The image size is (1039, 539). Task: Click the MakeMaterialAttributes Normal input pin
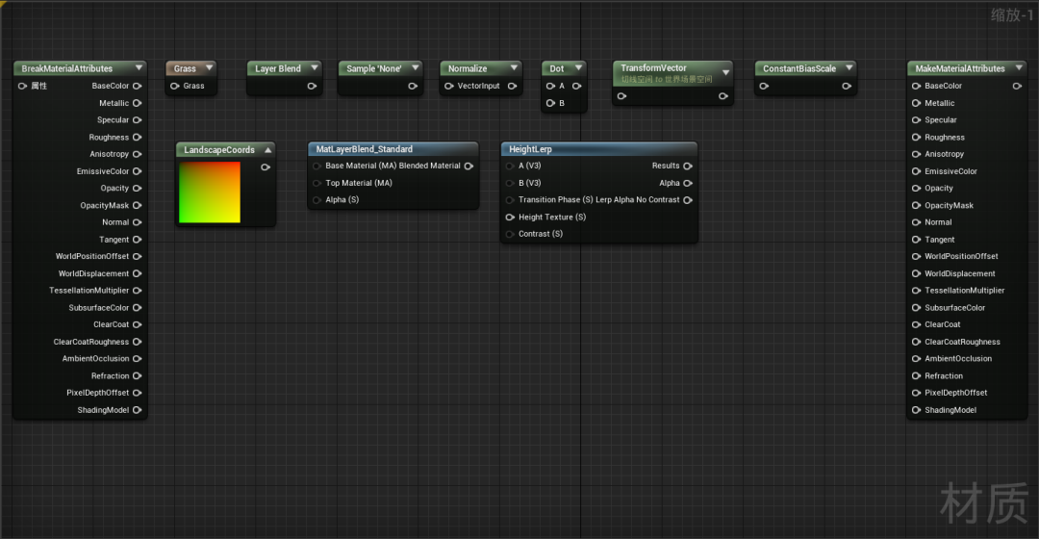[x=917, y=222]
